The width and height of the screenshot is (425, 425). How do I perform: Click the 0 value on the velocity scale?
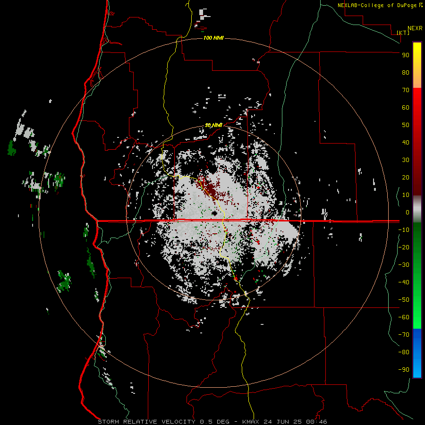click(x=408, y=212)
